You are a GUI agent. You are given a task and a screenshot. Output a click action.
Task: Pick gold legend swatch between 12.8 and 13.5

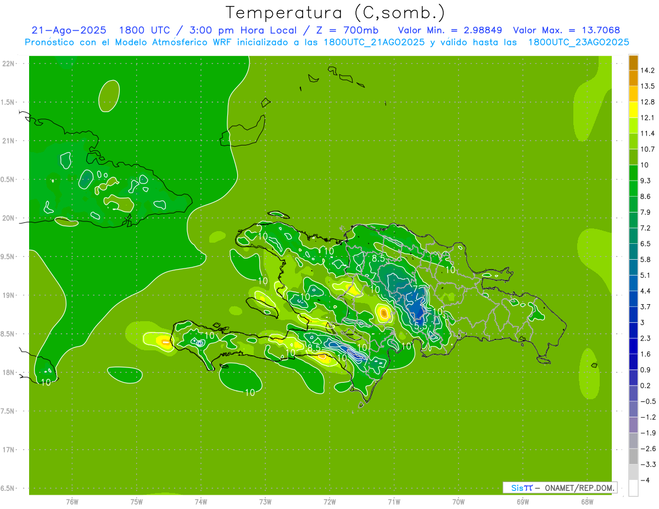coord(633,94)
